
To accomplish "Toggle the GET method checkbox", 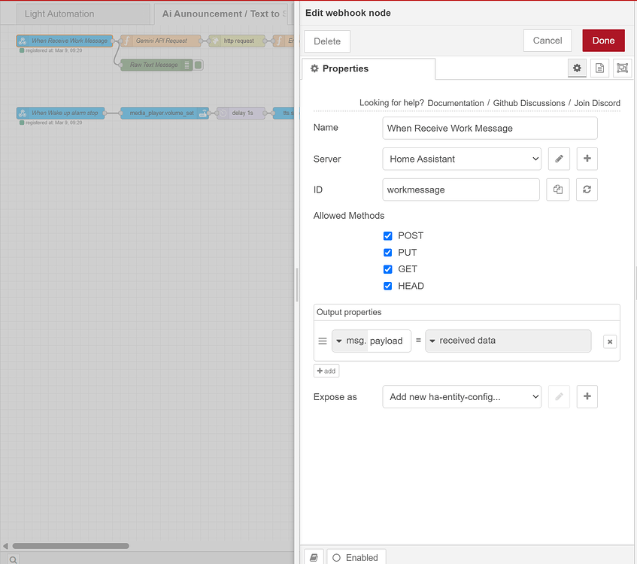I will [x=388, y=269].
